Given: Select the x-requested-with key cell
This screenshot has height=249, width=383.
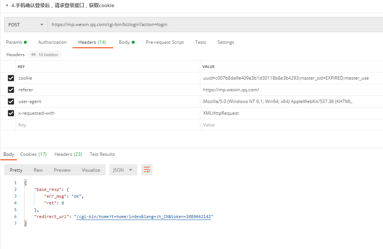Looking at the screenshot, I should coord(108,113).
